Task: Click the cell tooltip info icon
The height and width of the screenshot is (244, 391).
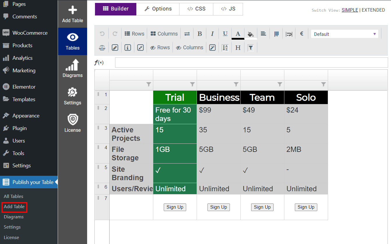Action: (x=128, y=47)
